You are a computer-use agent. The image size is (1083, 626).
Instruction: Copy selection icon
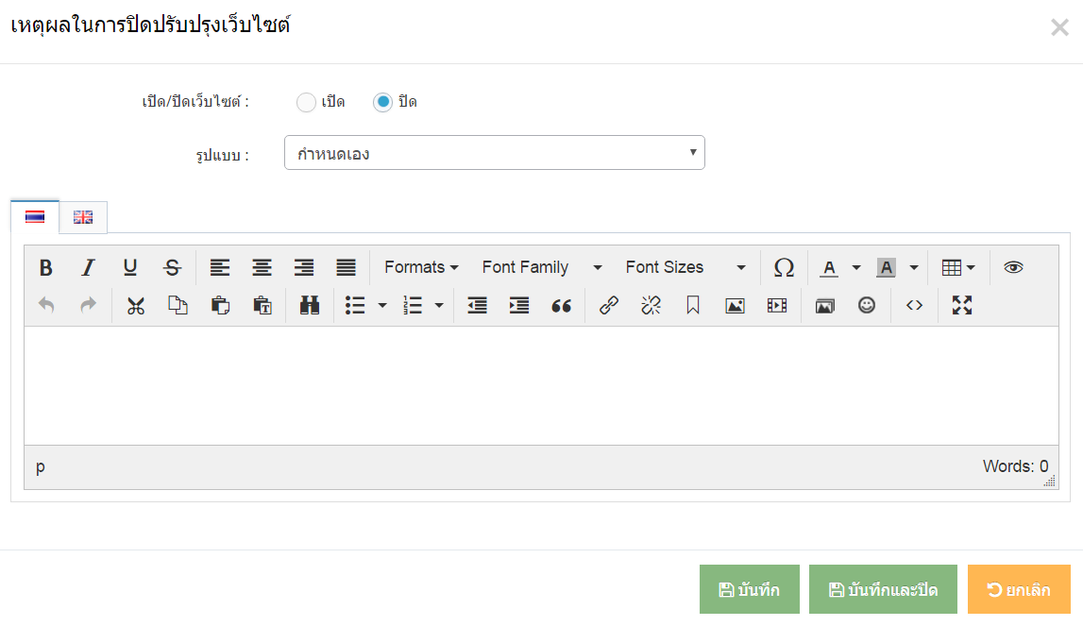178,305
